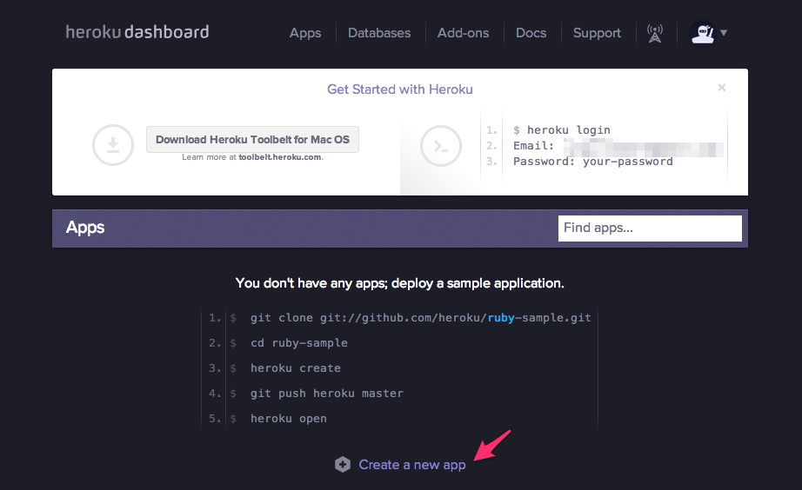Click the ninja user avatar icon
This screenshot has width=802, height=490.
[703, 33]
